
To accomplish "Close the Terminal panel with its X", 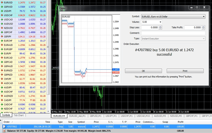I will coord(1,120).
